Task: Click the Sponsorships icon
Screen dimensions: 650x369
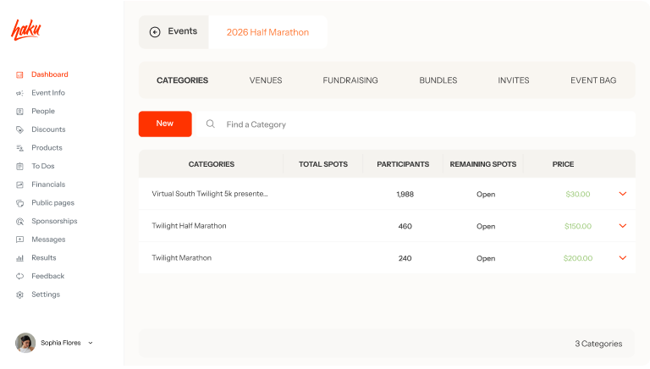Action: (19, 222)
